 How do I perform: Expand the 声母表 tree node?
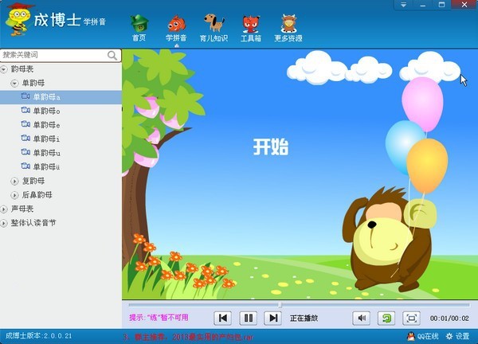(x=4, y=209)
